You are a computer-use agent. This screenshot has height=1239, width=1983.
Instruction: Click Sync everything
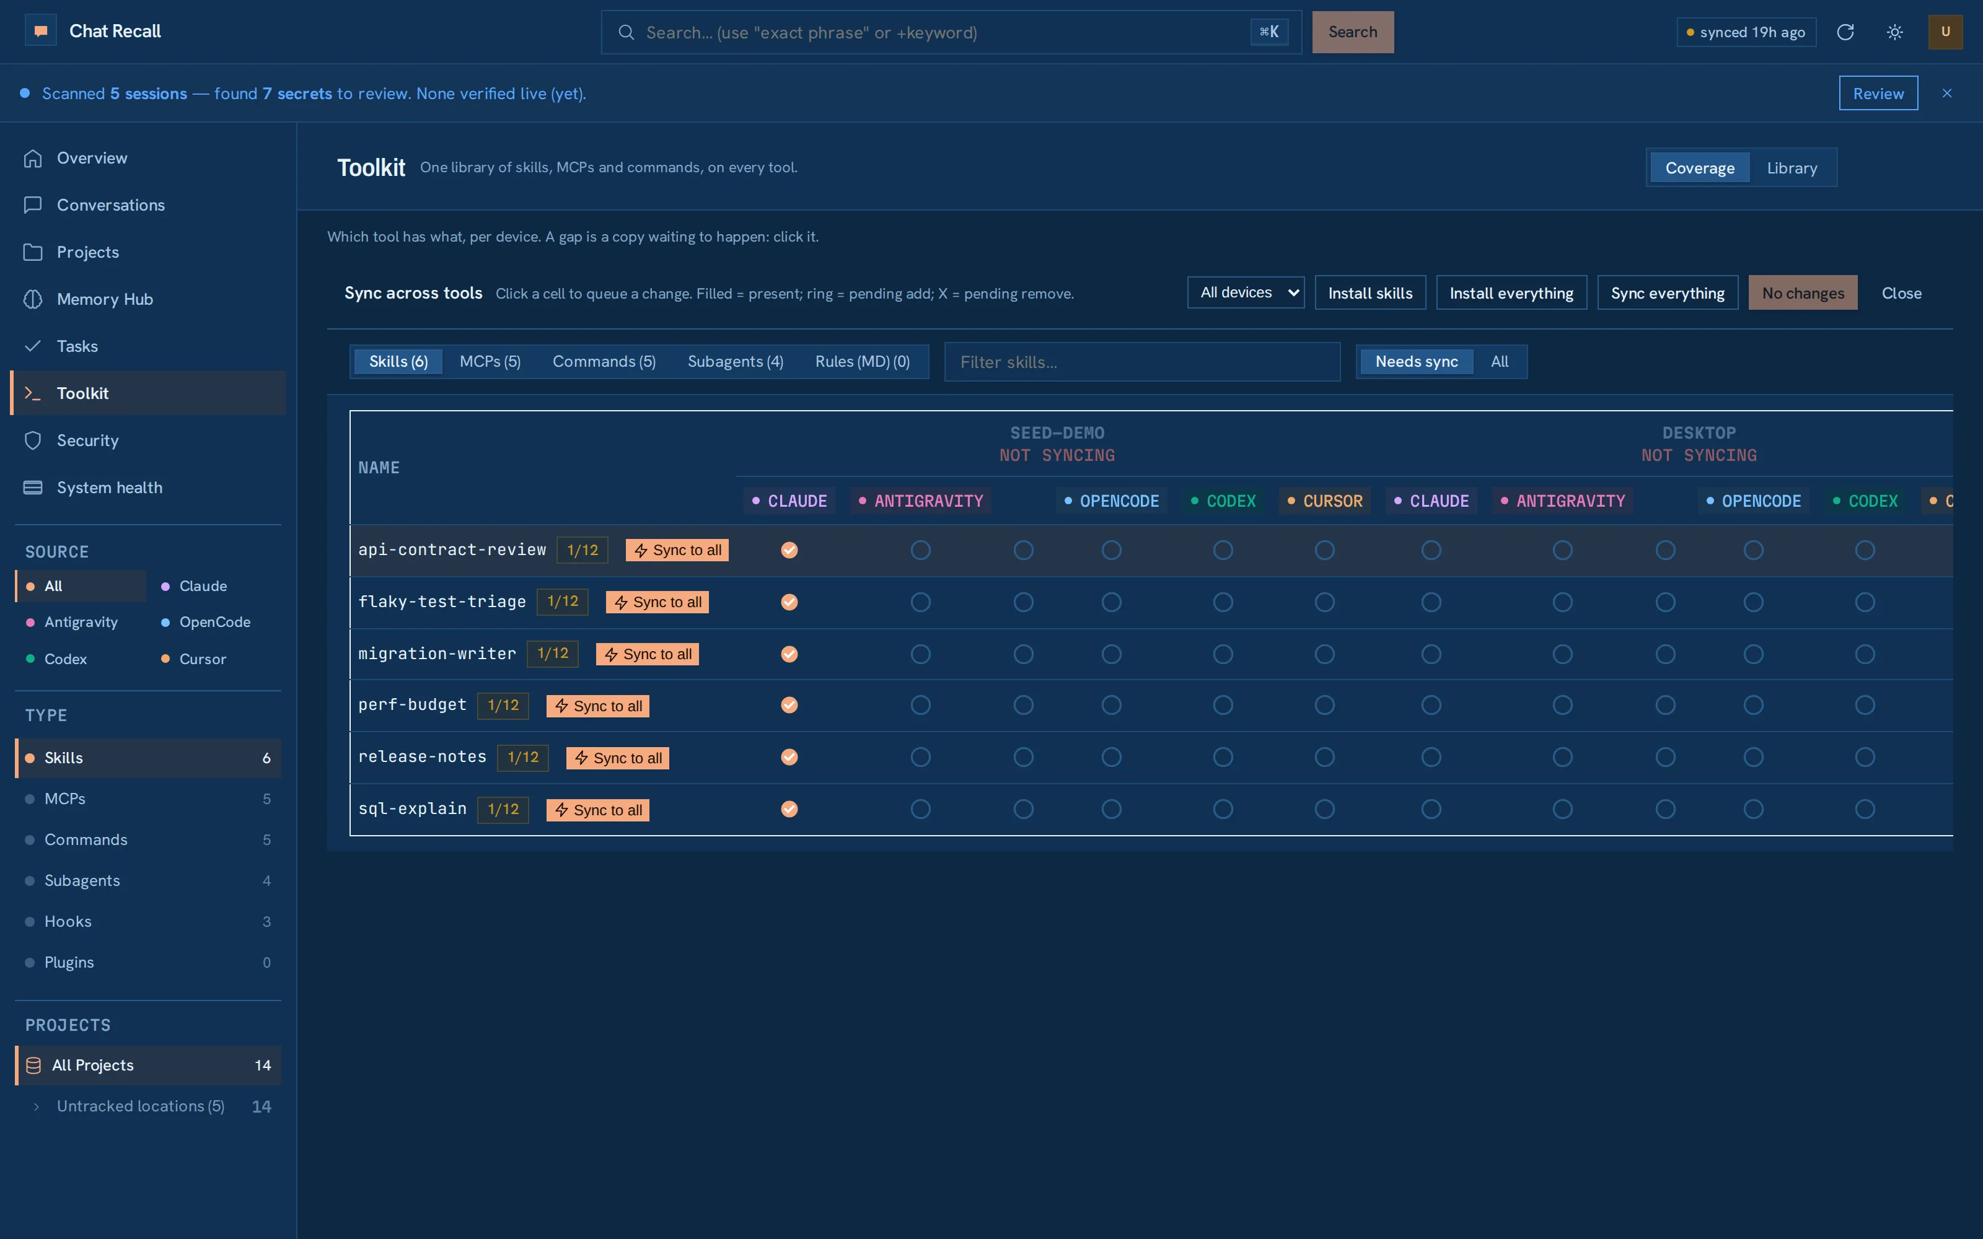[x=1668, y=292]
